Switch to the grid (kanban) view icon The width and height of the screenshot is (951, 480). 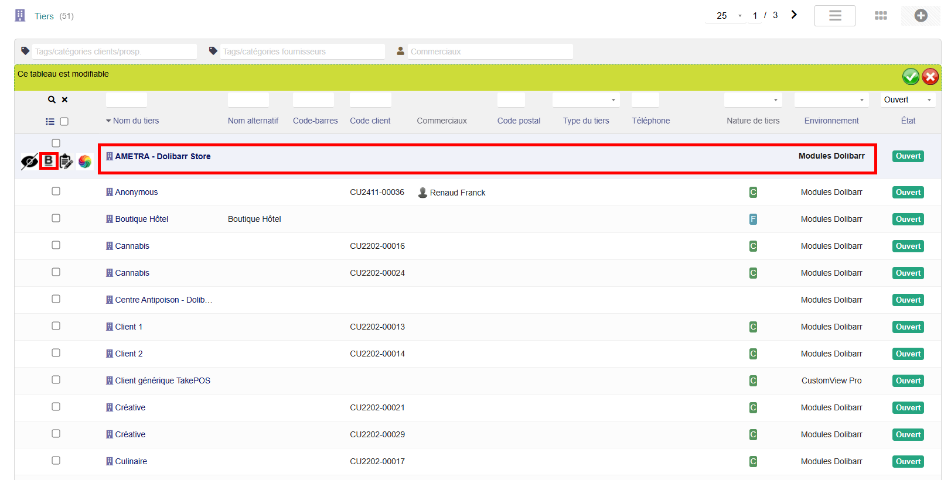pyautogui.click(x=881, y=16)
